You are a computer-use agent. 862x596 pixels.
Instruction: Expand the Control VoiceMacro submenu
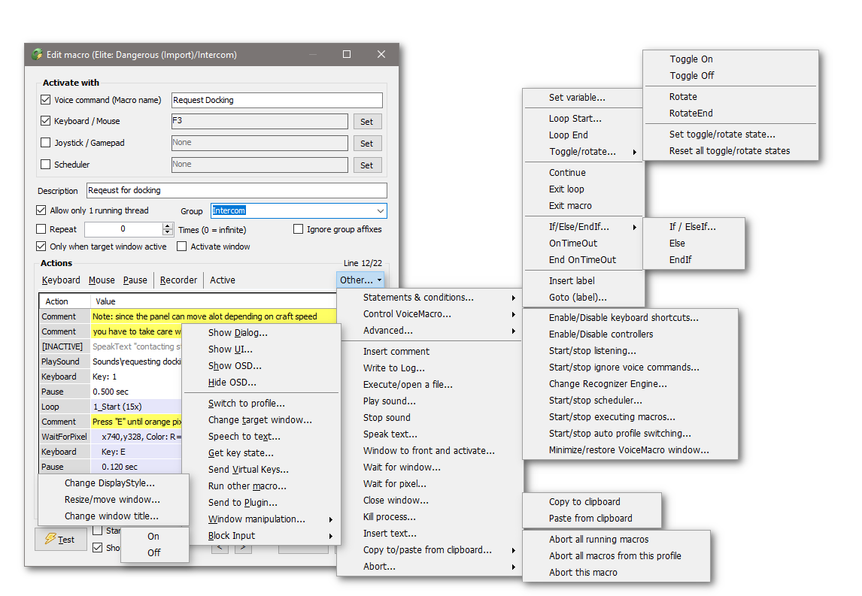tap(429, 314)
